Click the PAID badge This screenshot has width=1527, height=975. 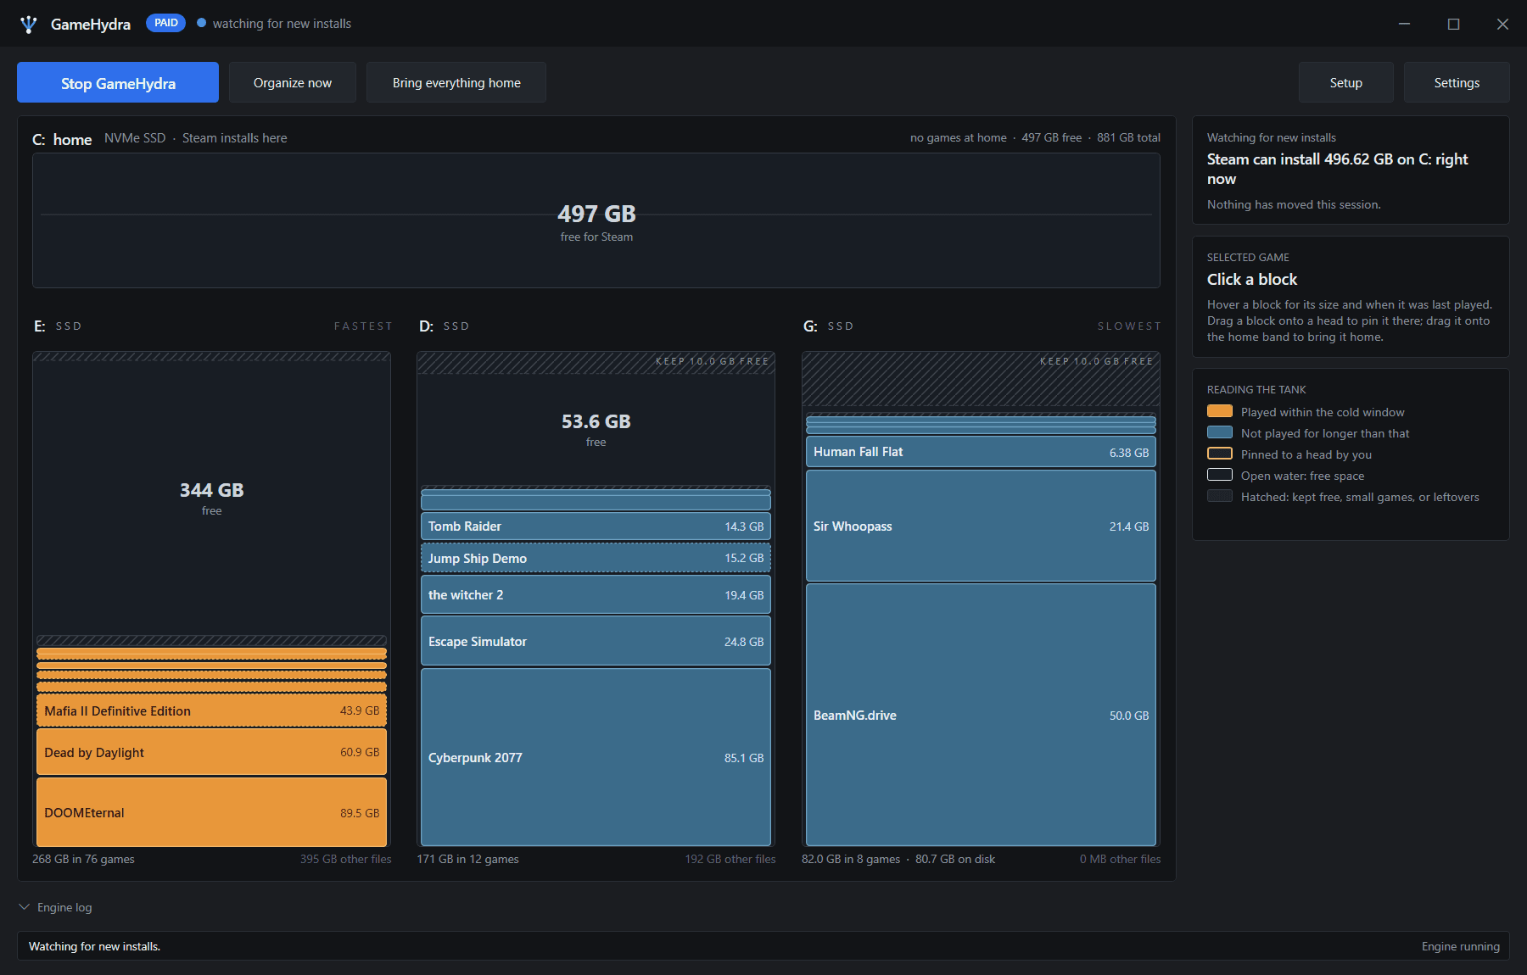click(166, 23)
